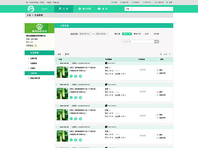Click the site logo in green header
Image resolution: width=198 pixels, height=148 pixels.
31,9
